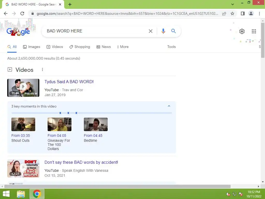The image size is (265, 199).
Task: Open the Bedtime moment thumbnail
Action: [x=96, y=124]
